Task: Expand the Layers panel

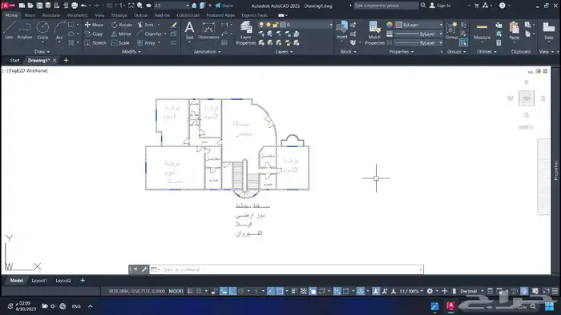Action: click(284, 52)
